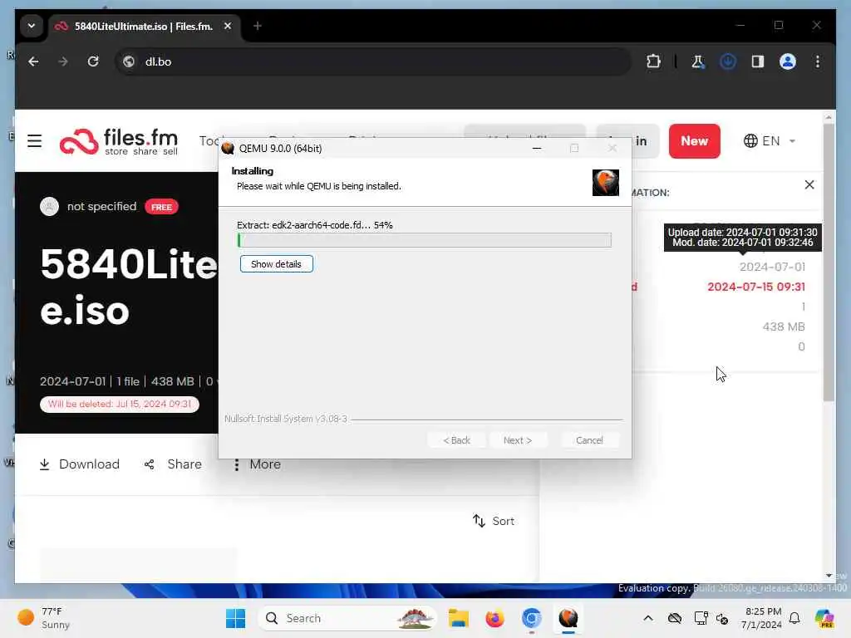Viewport: 851px width, 638px height.
Task: Click the QEMU title bar icon
Action: click(x=228, y=148)
